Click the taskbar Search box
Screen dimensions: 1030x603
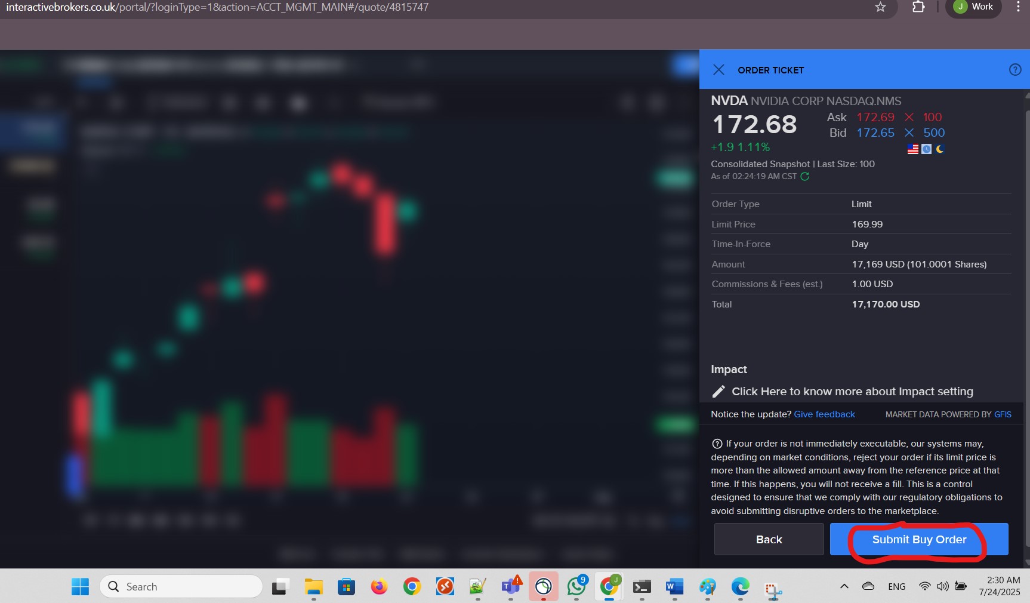181,587
